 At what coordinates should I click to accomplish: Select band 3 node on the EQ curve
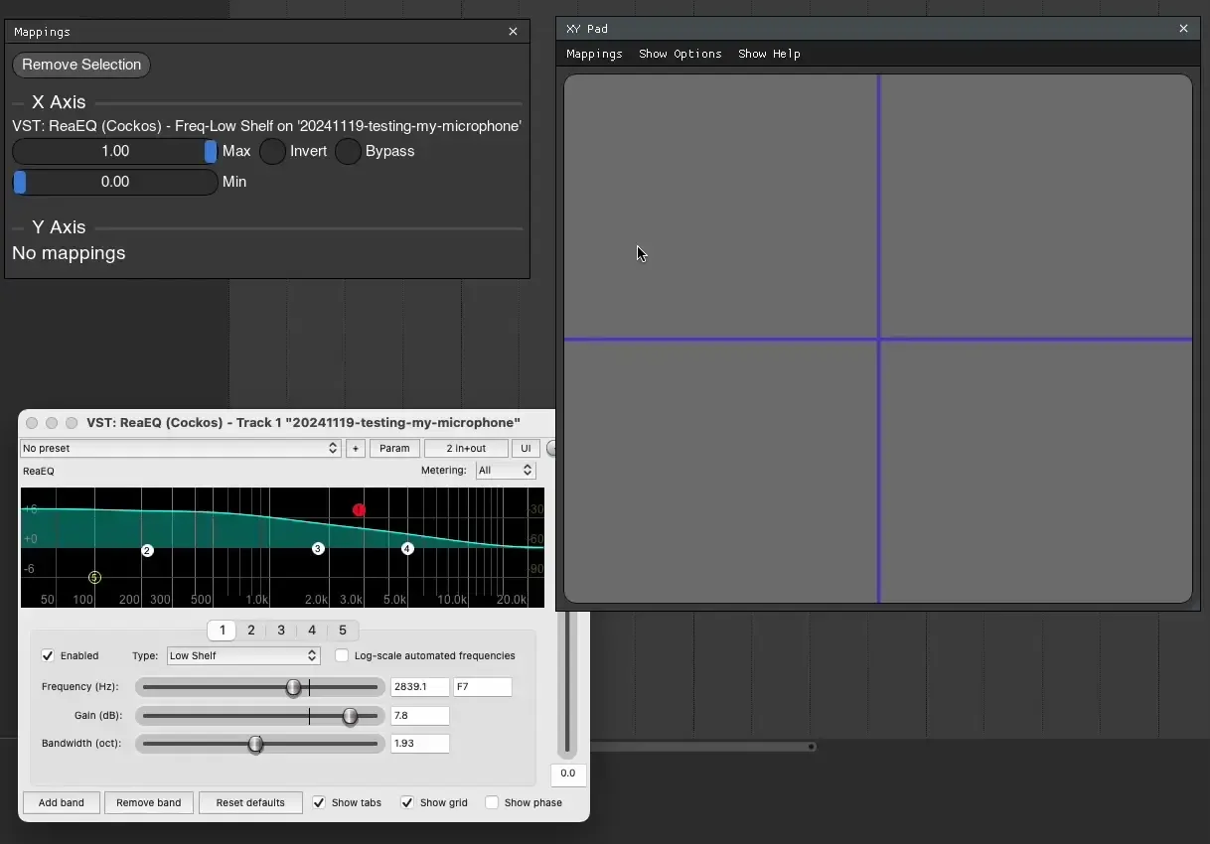(x=317, y=547)
